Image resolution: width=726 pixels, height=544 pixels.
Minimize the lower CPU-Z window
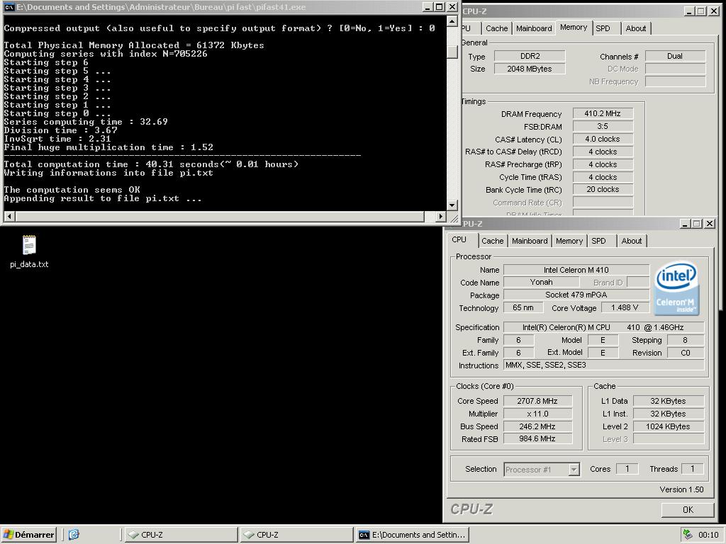pos(685,224)
